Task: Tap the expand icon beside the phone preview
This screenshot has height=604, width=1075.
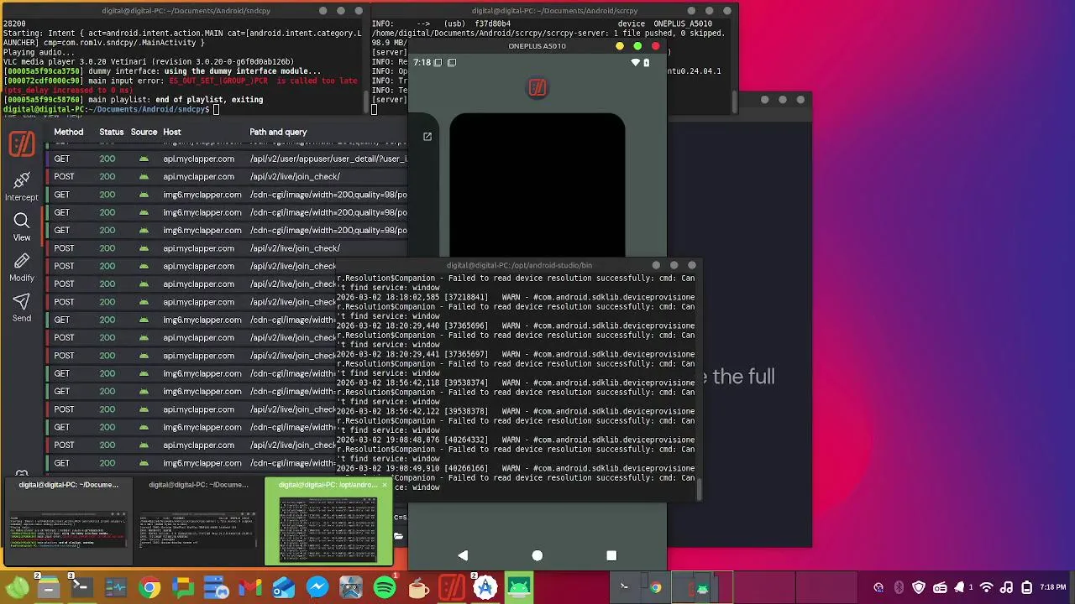Action: (427, 137)
